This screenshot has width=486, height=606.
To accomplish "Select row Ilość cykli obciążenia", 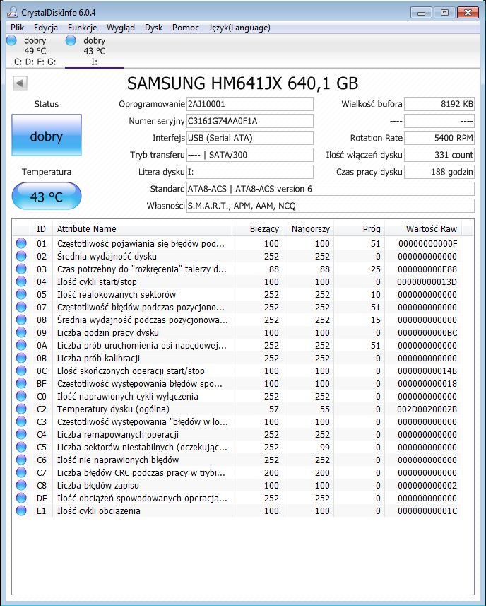I will coord(237,511).
